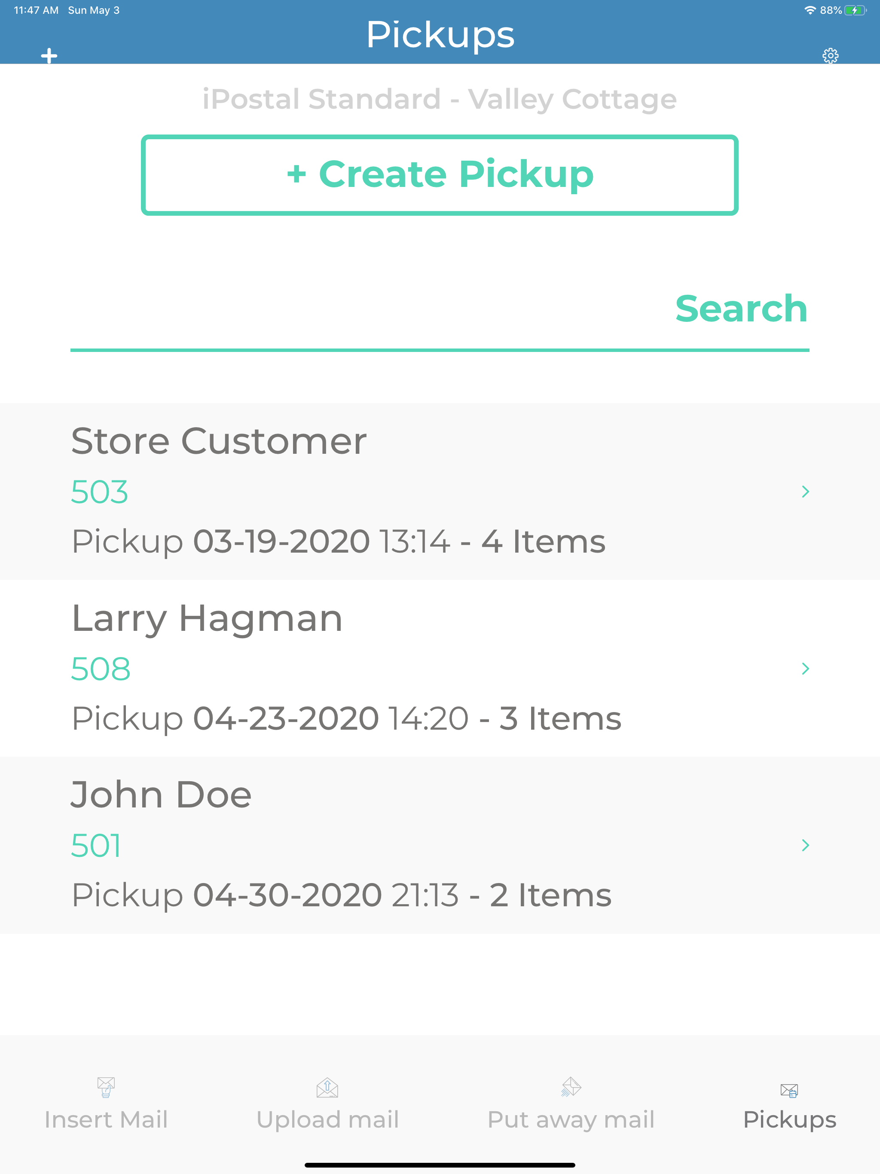Tap the plus icon in header
The height and width of the screenshot is (1174, 880).
pos(49,56)
